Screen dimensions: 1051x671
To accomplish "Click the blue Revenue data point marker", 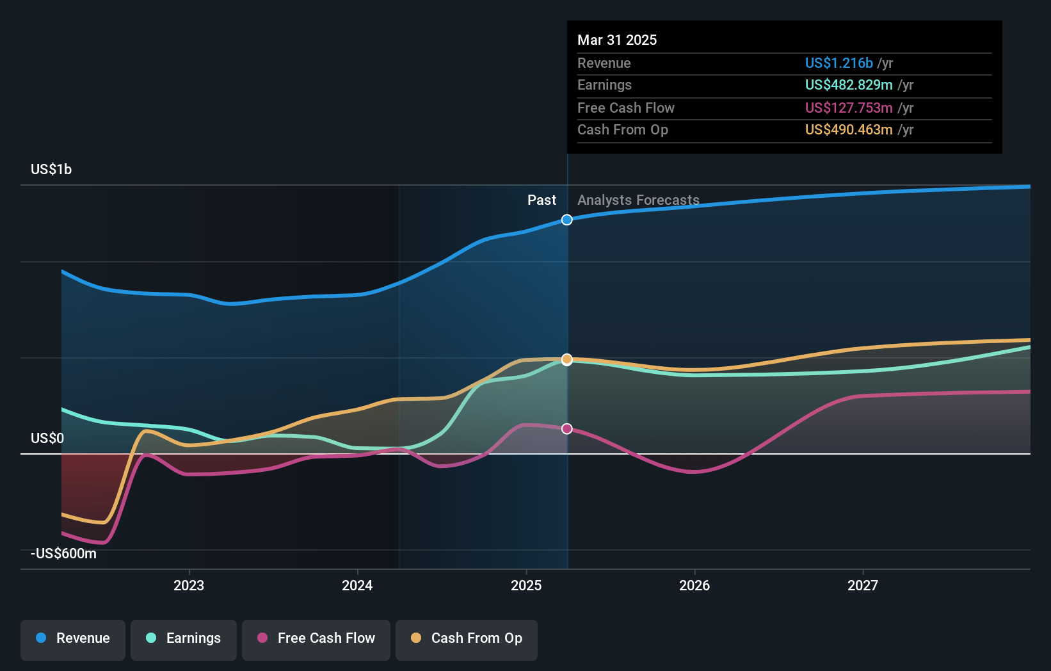I will tap(567, 220).
